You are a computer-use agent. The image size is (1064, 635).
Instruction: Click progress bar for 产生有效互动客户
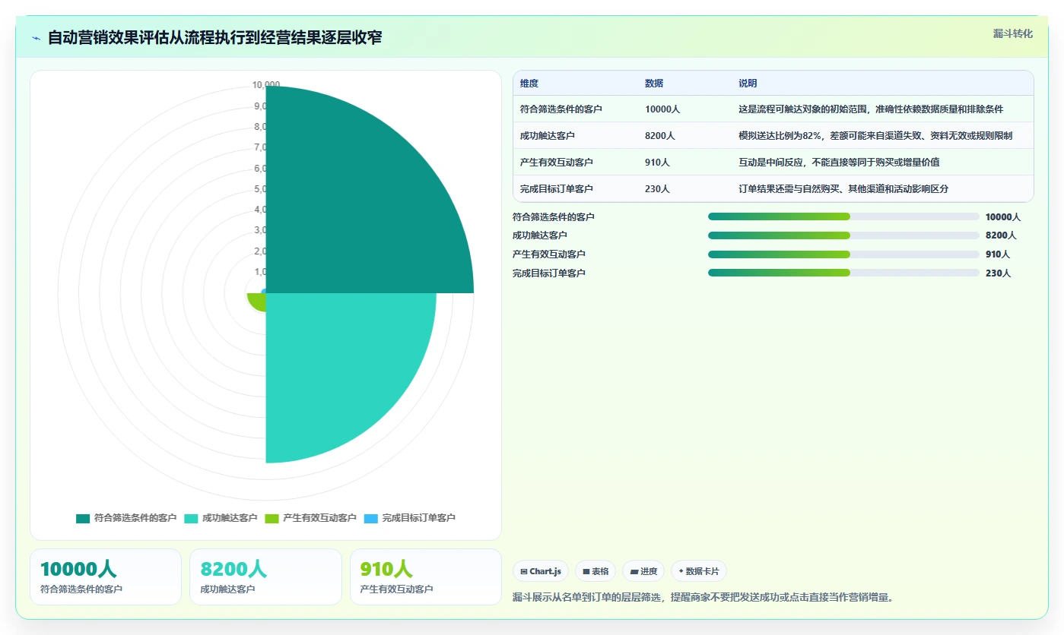coord(843,254)
